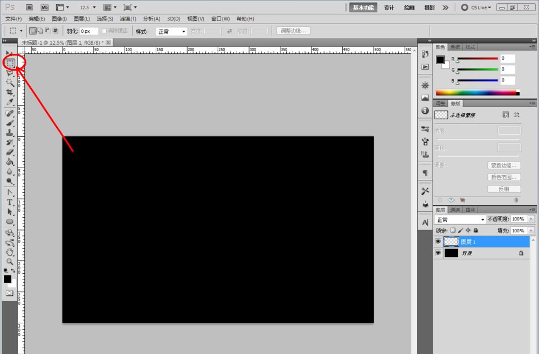Screen dimensions: 539x354
Task: Open the 窗口(W) menu
Action: coord(220,18)
